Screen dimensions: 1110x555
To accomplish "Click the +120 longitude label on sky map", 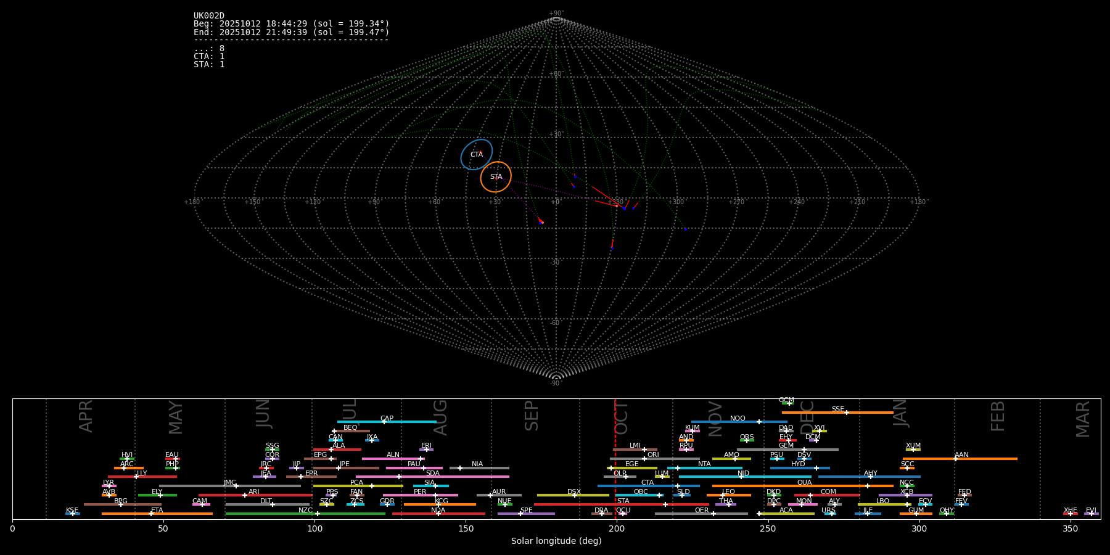I will (313, 202).
